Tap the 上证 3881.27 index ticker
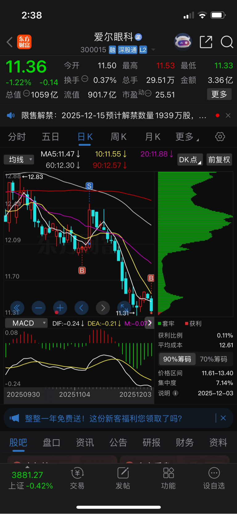Image resolution: width=237 pixels, height=514 pixels. tap(30, 480)
